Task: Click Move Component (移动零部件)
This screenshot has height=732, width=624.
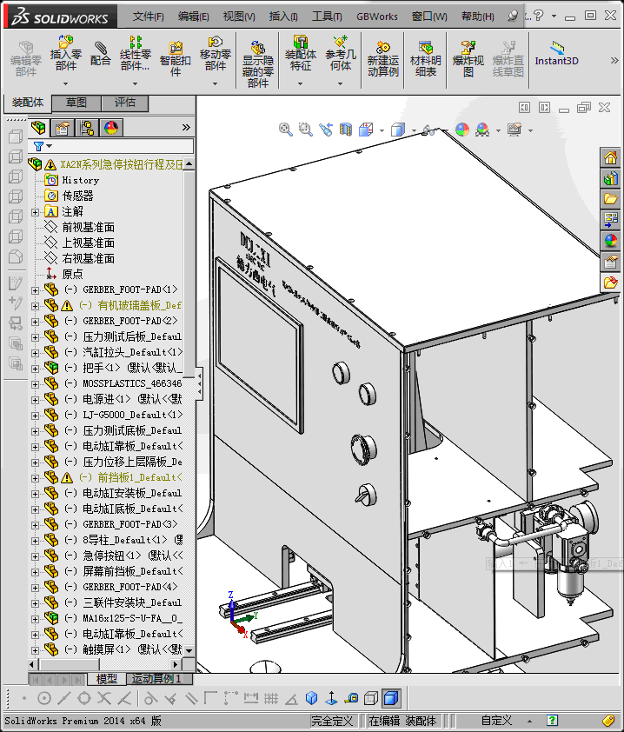Action: pos(216,53)
